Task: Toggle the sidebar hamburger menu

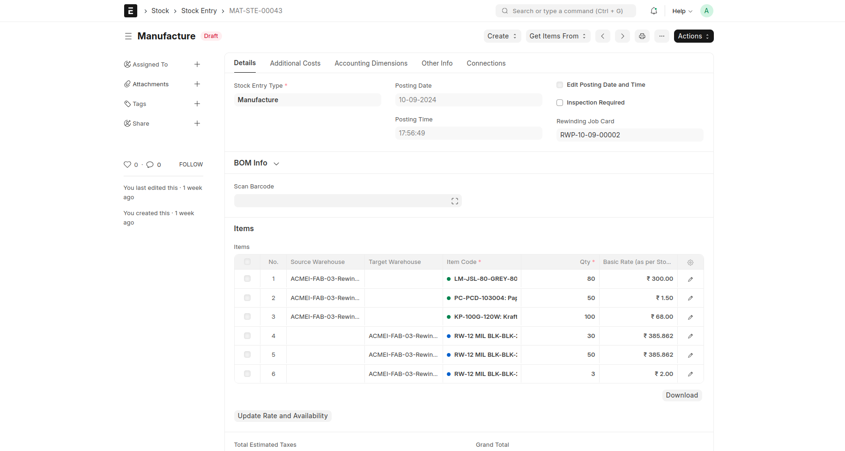Action: coord(128,36)
